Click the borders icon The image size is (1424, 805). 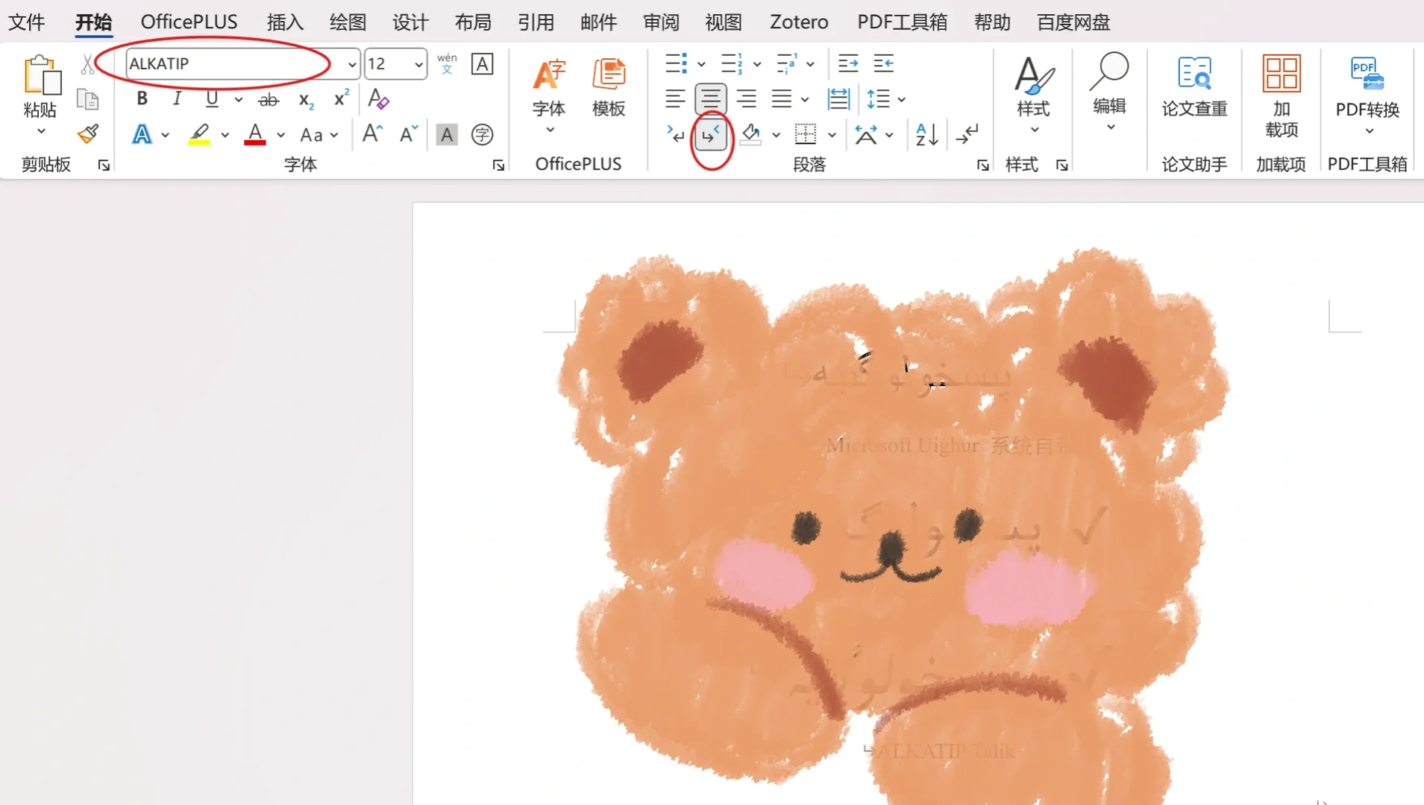click(x=806, y=135)
